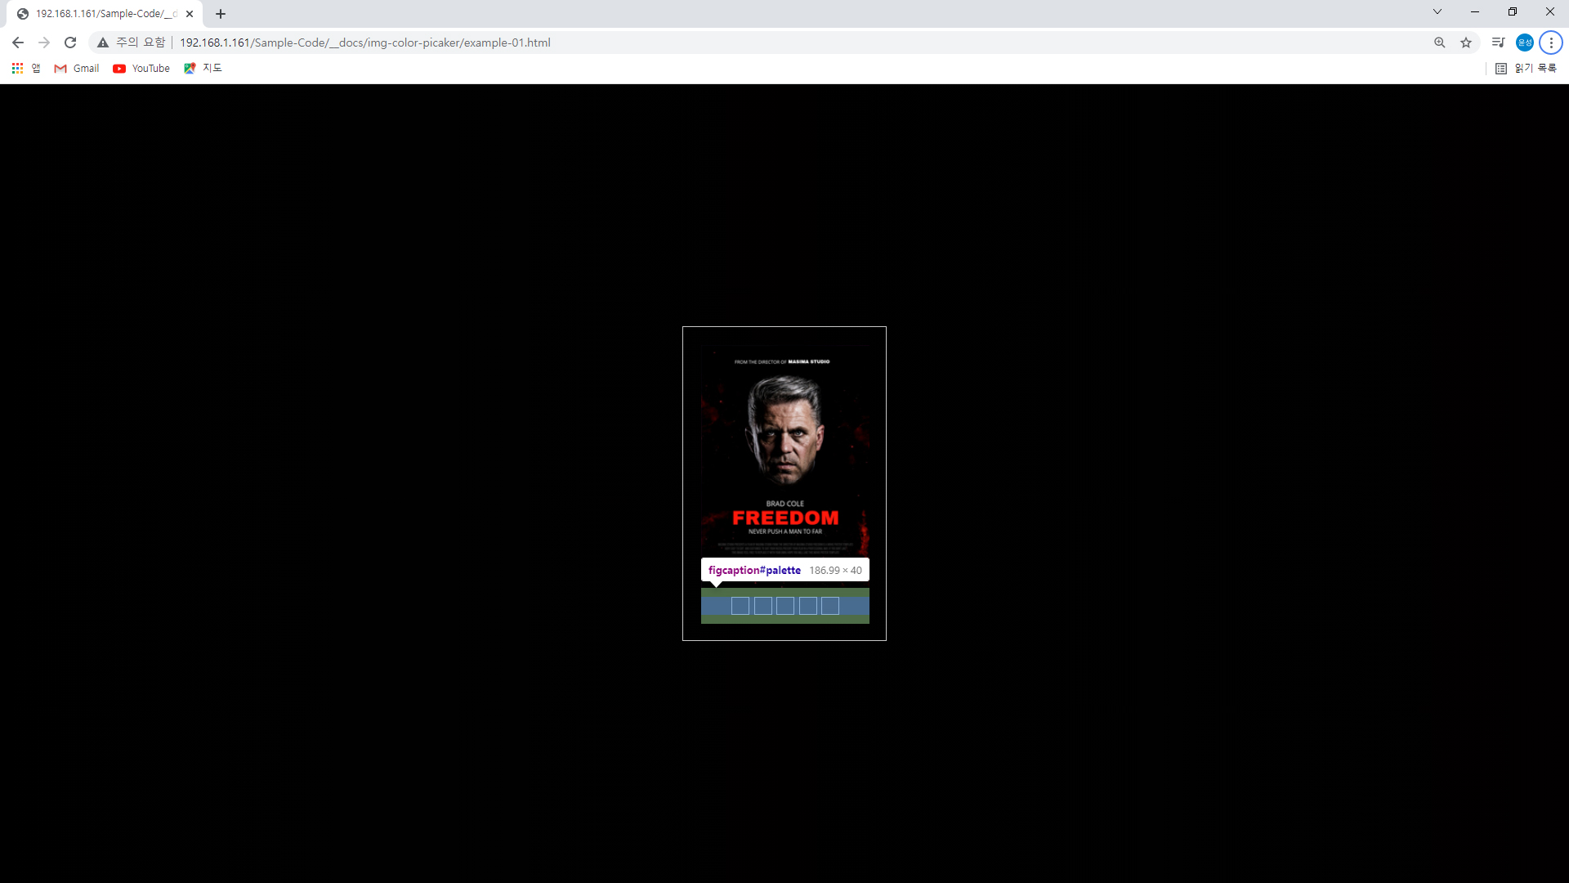The height and width of the screenshot is (883, 1569).
Task: Open the Chrome profile avatar
Action: (x=1524, y=43)
